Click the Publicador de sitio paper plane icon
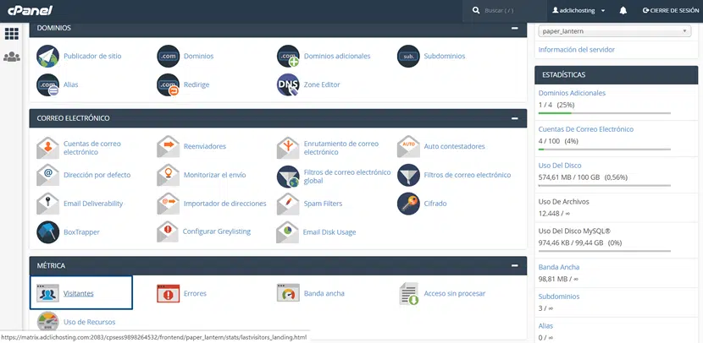The image size is (703, 343). (x=48, y=57)
